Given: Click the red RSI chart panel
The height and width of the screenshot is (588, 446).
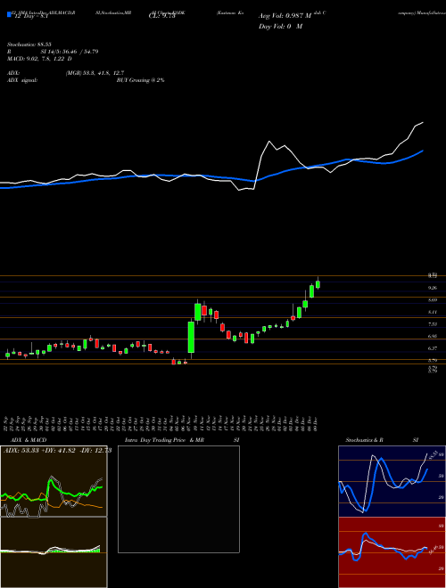Looking at the screenshot, I should (x=392, y=552).
